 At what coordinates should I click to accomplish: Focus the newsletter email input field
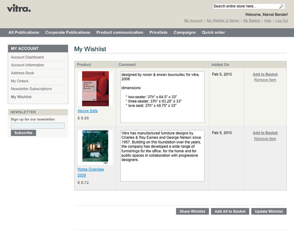(37, 126)
